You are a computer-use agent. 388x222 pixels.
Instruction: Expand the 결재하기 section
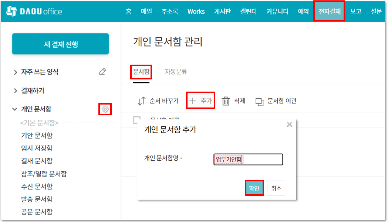pos(16,91)
